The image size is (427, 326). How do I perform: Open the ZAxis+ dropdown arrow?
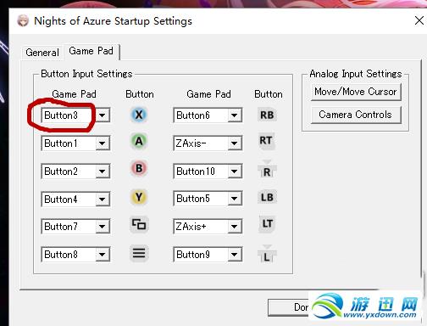coord(234,227)
